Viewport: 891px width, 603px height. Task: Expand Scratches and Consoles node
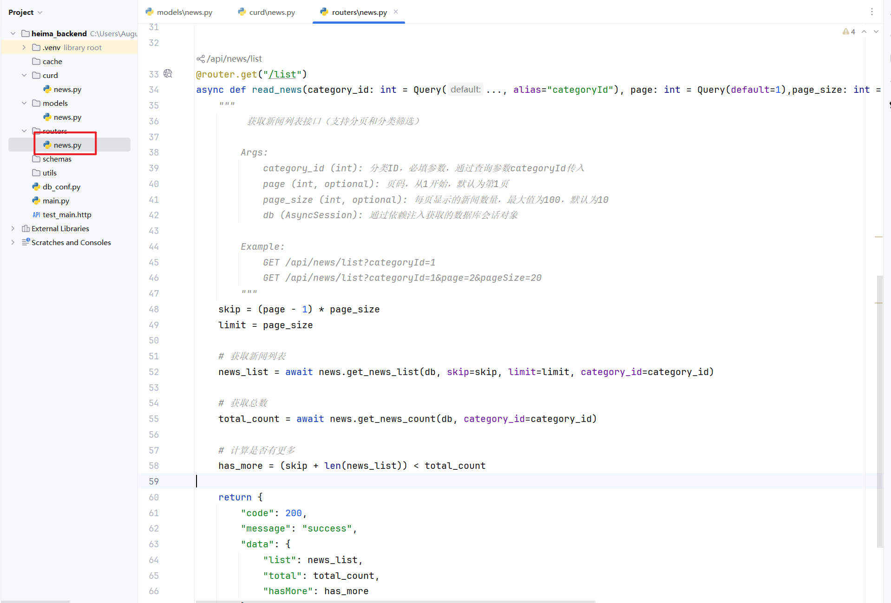pos(13,242)
